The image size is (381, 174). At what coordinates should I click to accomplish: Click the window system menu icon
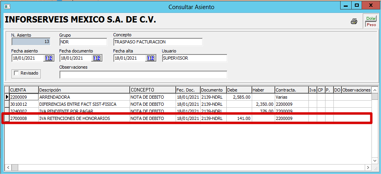[x=7, y=7]
